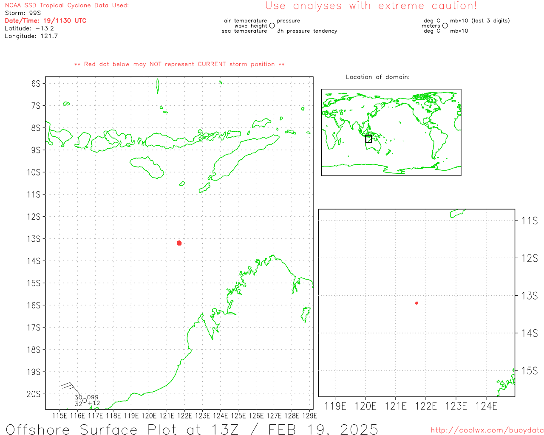Click the legend circle between wave height and pressure

point(272,25)
